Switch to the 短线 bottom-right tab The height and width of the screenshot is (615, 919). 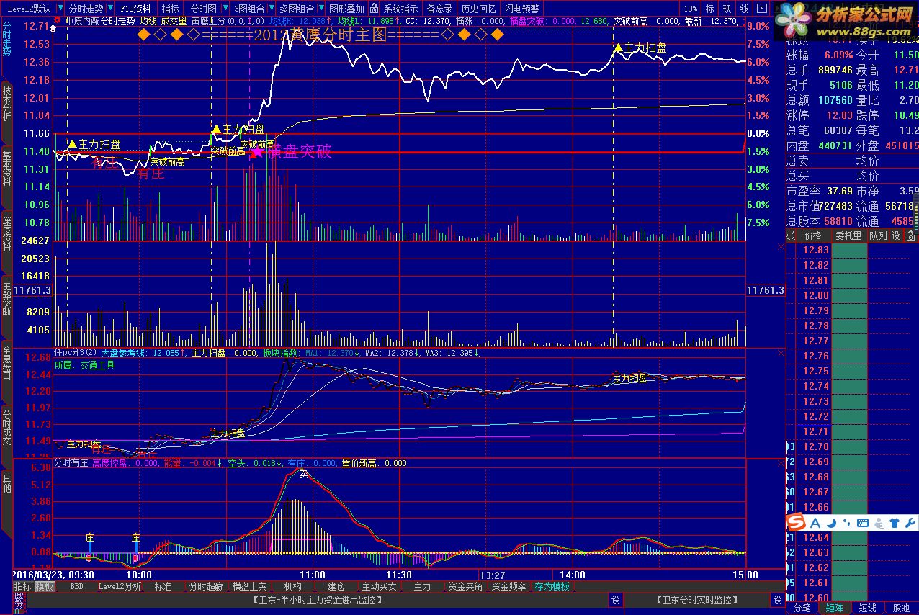click(x=869, y=609)
